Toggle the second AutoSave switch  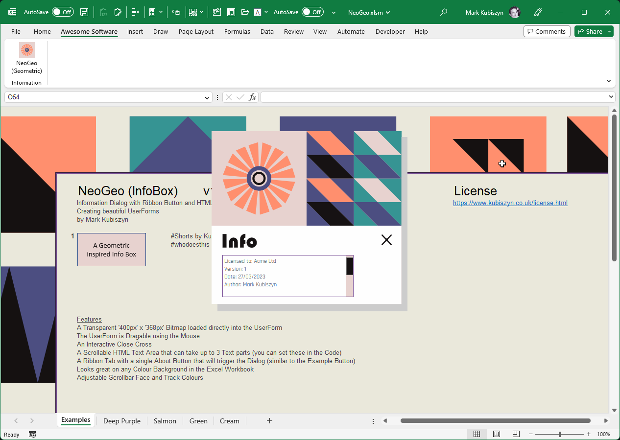tap(312, 12)
